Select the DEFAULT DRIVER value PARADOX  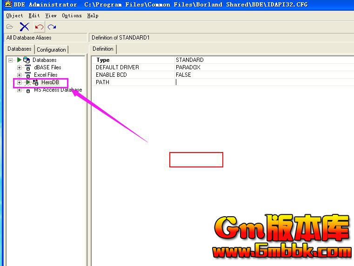188,67
